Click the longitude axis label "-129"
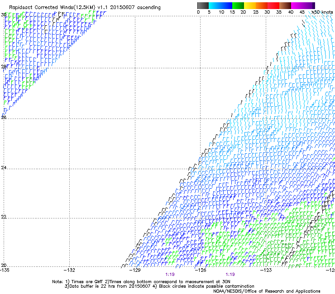The height and width of the screenshot is (294, 335). click(135, 270)
